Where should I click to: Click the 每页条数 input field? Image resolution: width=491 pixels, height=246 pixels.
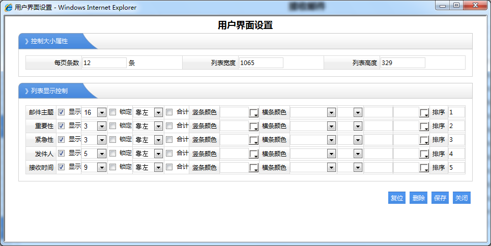[104, 63]
